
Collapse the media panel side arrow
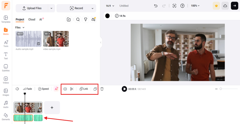click(x=101, y=43)
